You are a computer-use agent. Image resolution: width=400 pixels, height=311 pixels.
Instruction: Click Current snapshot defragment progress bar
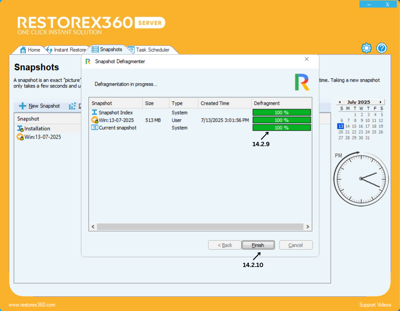pos(282,128)
